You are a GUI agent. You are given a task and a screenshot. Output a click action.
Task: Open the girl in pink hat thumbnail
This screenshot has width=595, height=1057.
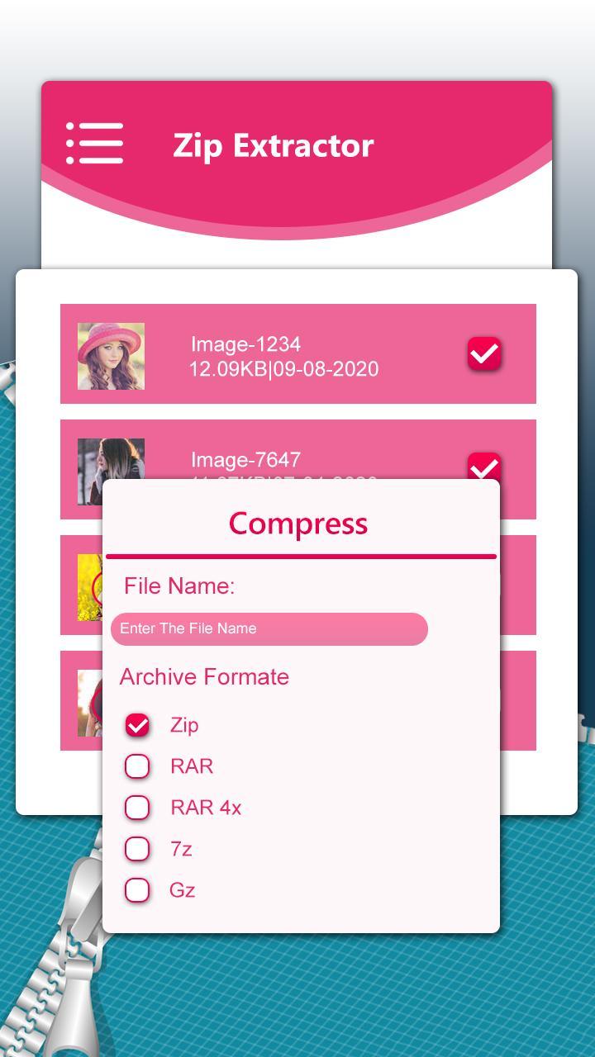click(111, 356)
